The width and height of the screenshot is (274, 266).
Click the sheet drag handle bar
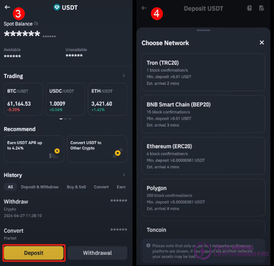point(203,30)
